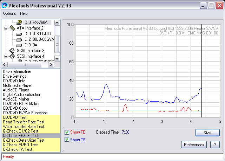Click hard disk icon for ID:2 00JB-00GVA
Viewport: 225px width, 161px height.
(19, 39)
